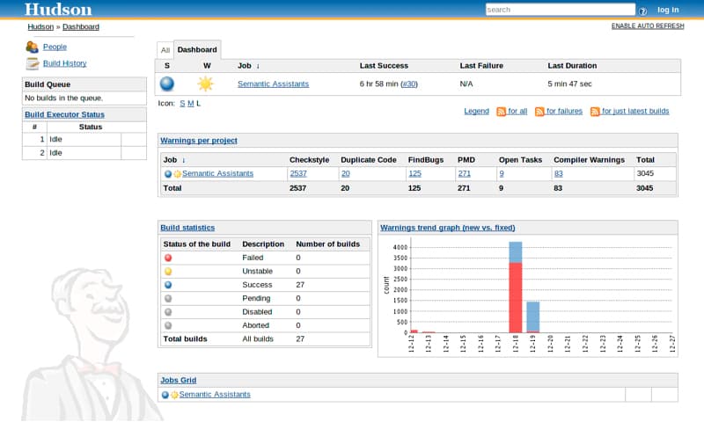This screenshot has width=704, height=422.
Task: Sort main job table by Job column arrow
Action: click(258, 66)
